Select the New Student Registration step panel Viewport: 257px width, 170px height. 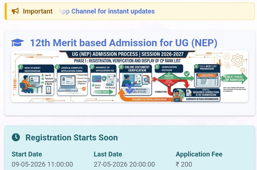click(x=36, y=80)
